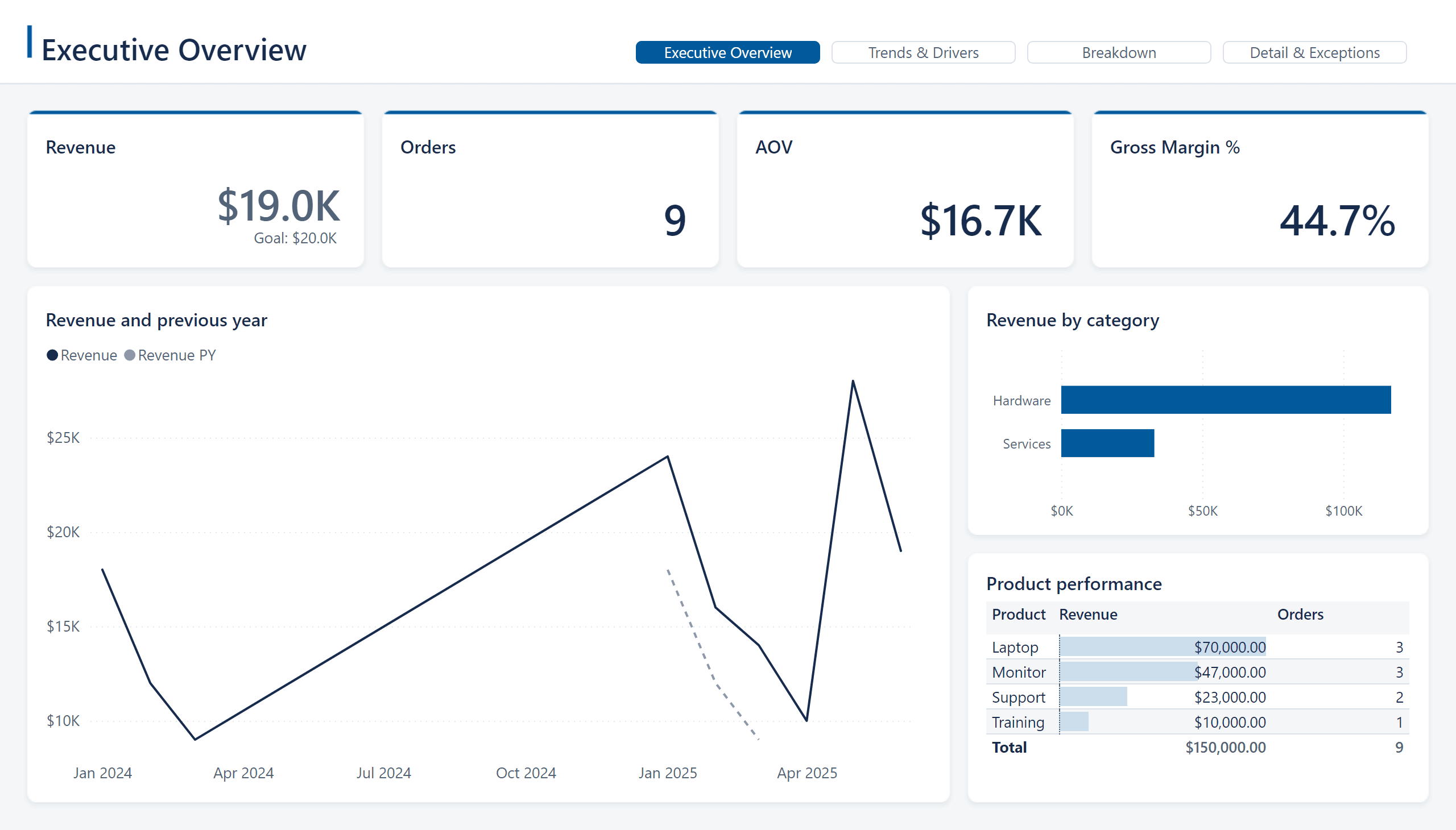Image resolution: width=1456 pixels, height=830 pixels.
Task: Click the revenue line peak near Apr 2025
Action: 853,381
